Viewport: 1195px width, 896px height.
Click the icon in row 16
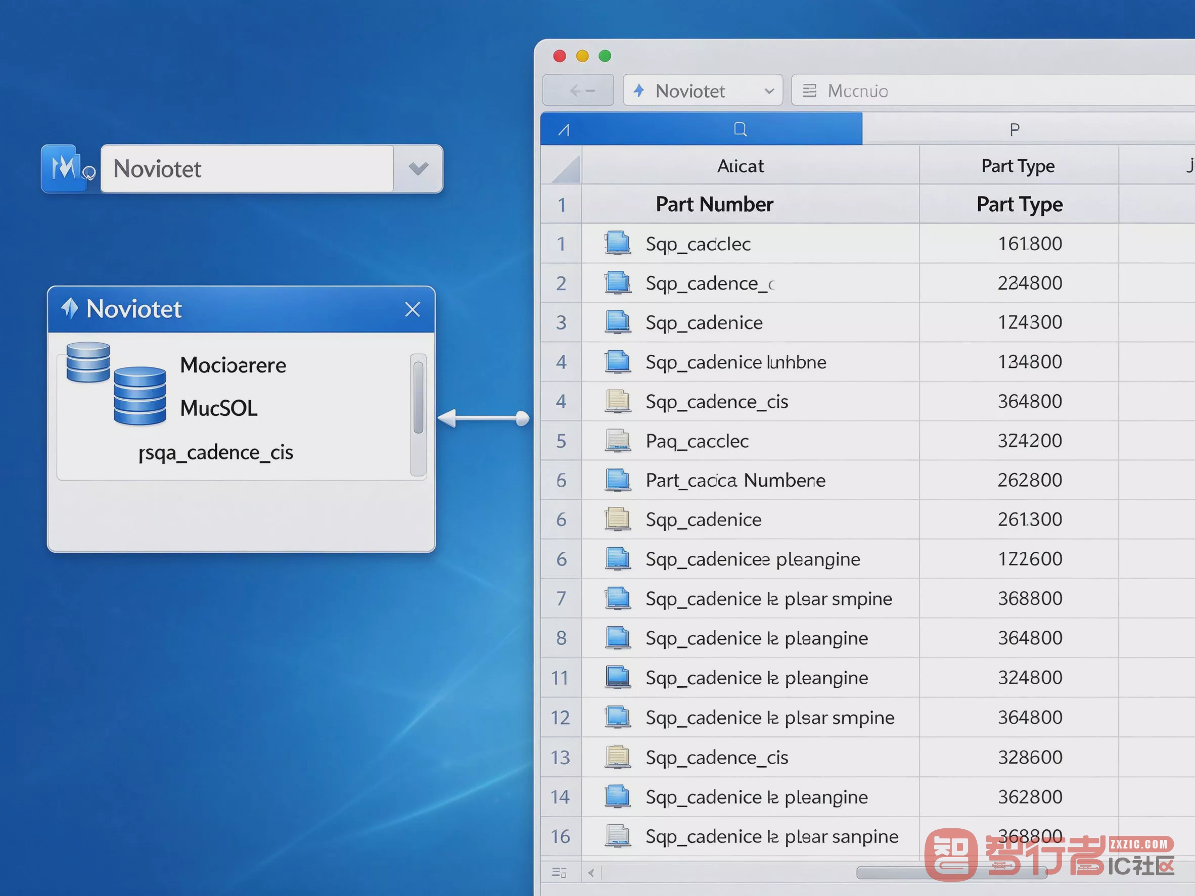coord(618,836)
